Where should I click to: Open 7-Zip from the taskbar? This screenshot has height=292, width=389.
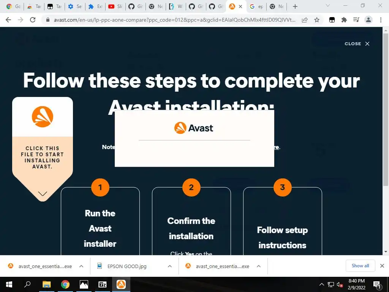click(103, 284)
